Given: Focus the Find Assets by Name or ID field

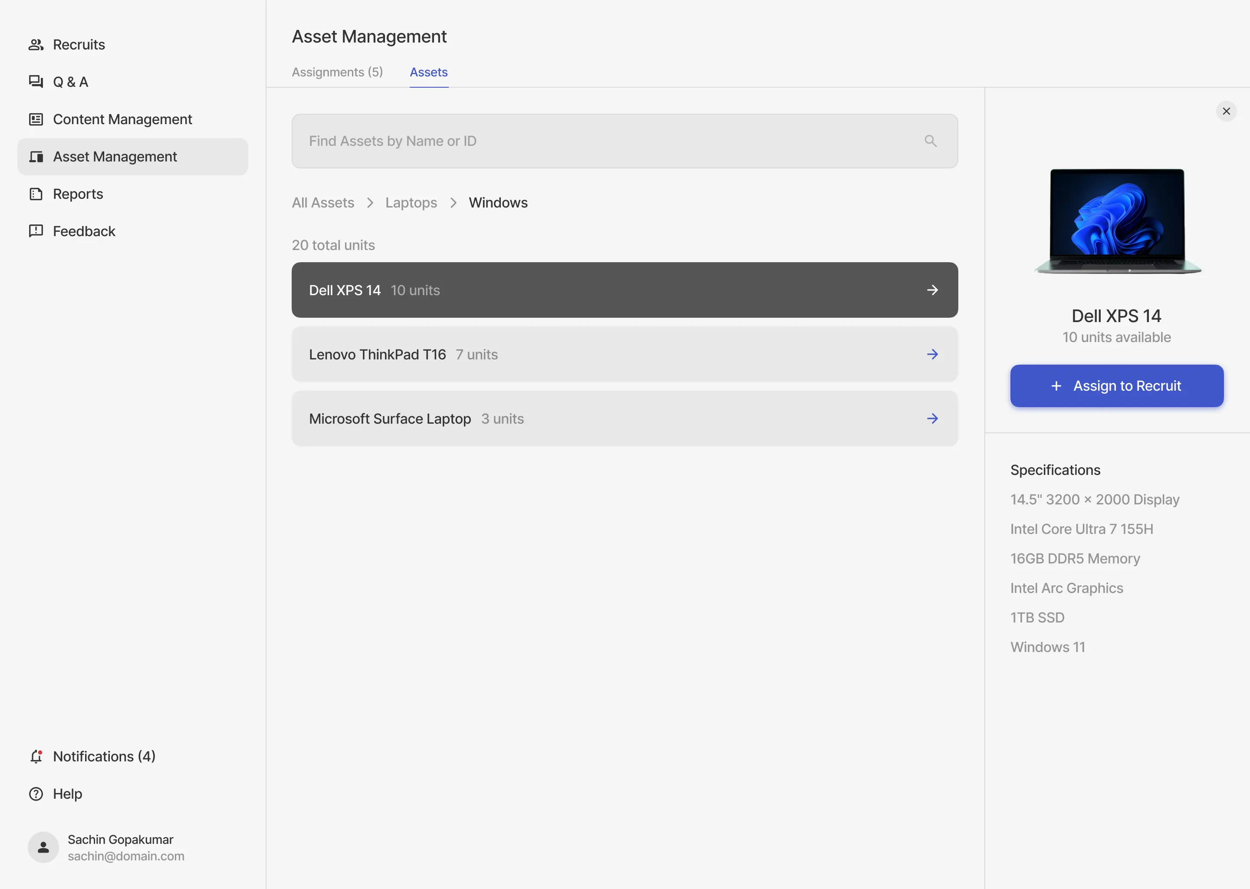Looking at the screenshot, I should pos(625,141).
